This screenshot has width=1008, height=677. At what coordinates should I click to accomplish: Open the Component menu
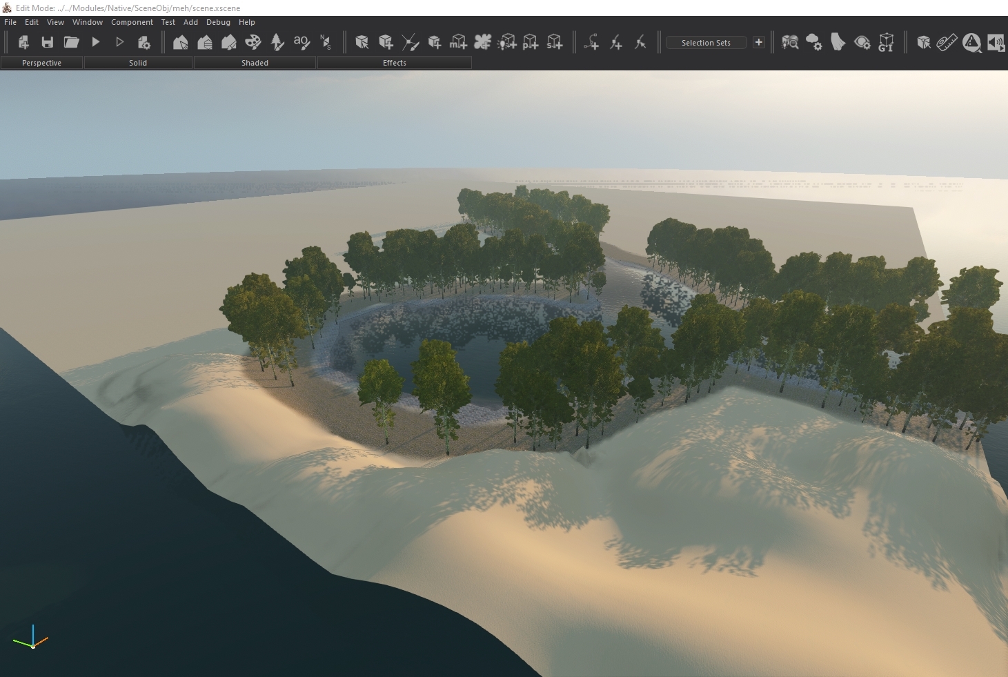(x=132, y=22)
